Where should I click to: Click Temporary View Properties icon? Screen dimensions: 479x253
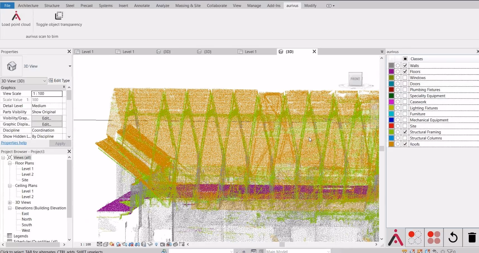tap(163, 244)
